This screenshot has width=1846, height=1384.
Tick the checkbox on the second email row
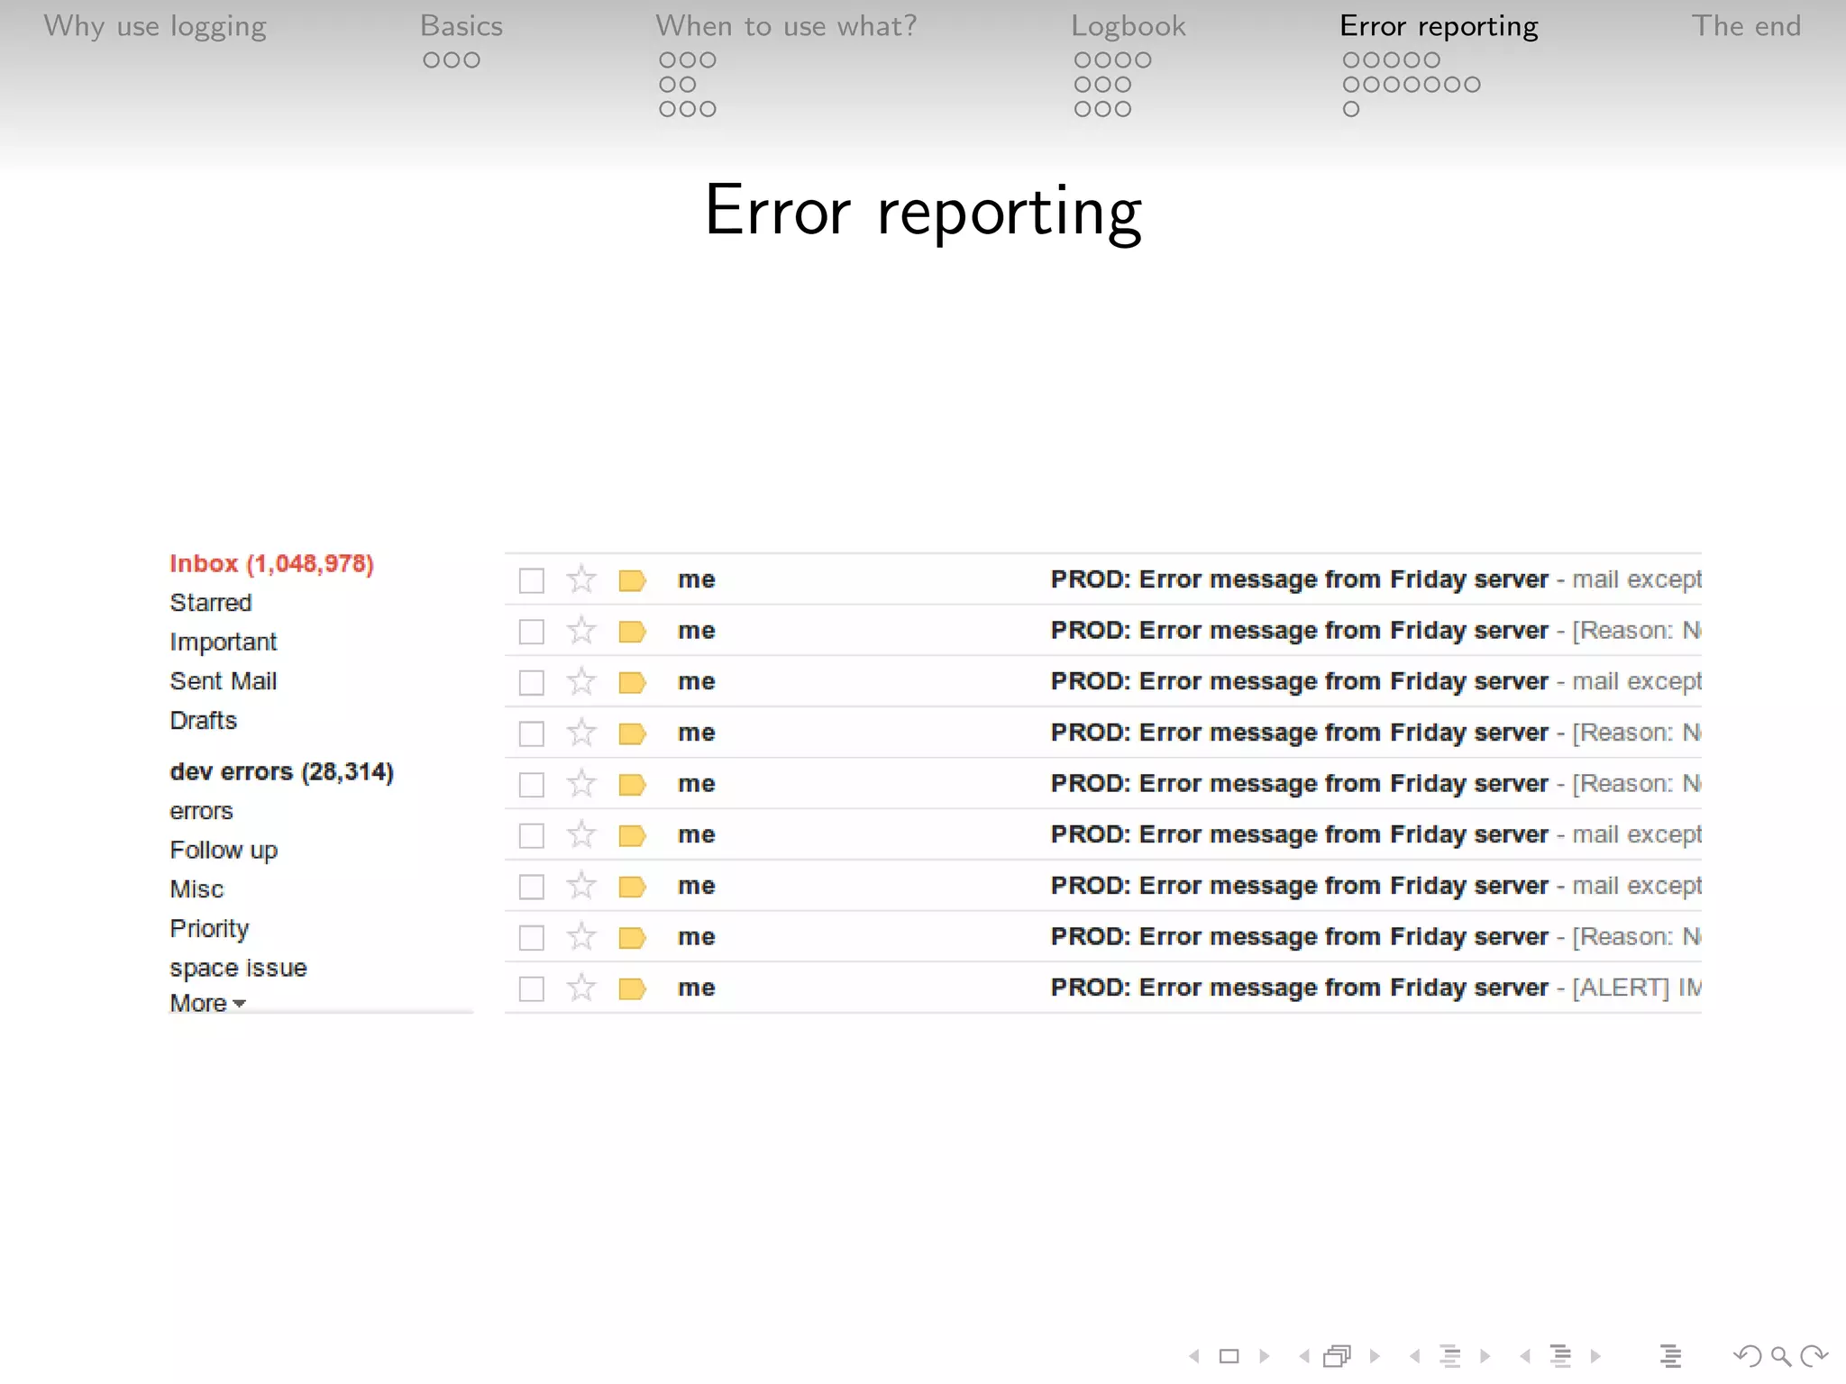(x=532, y=632)
